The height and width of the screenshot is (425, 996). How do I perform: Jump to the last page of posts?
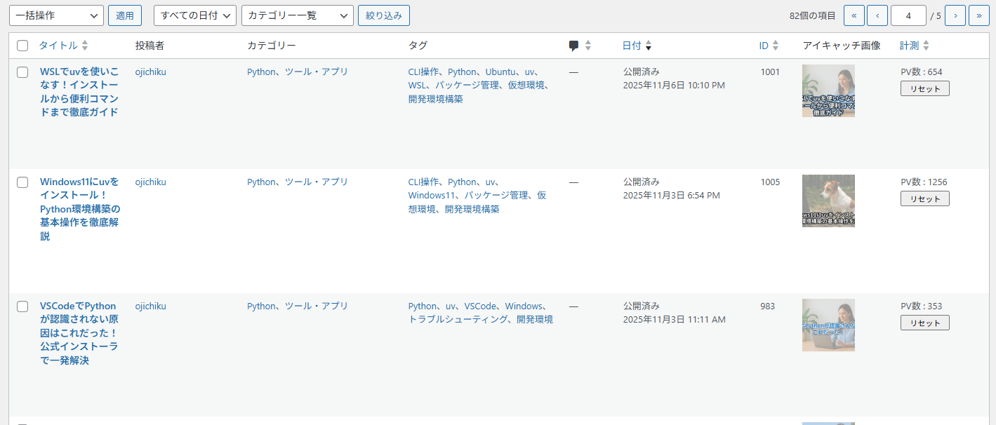pos(978,15)
